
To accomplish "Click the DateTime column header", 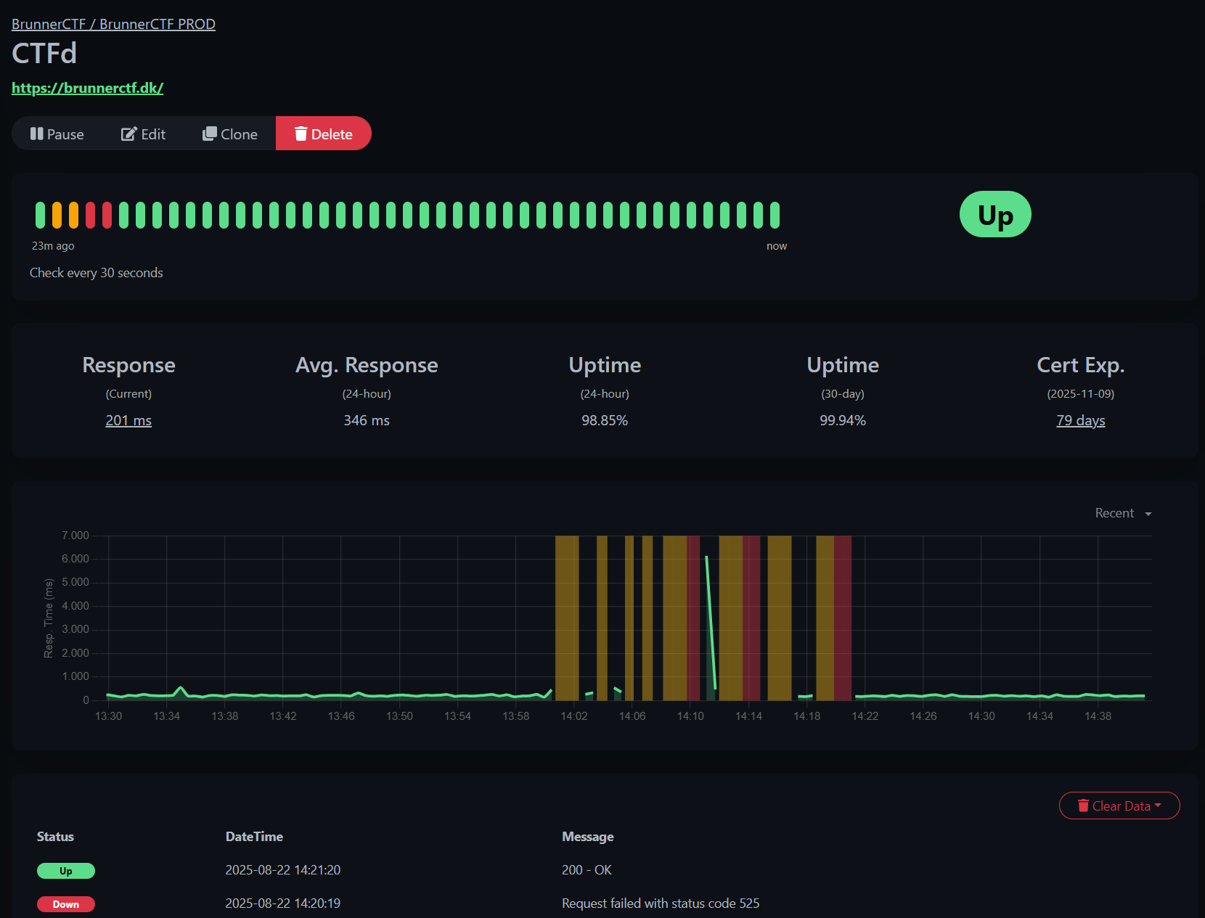I will [254, 836].
